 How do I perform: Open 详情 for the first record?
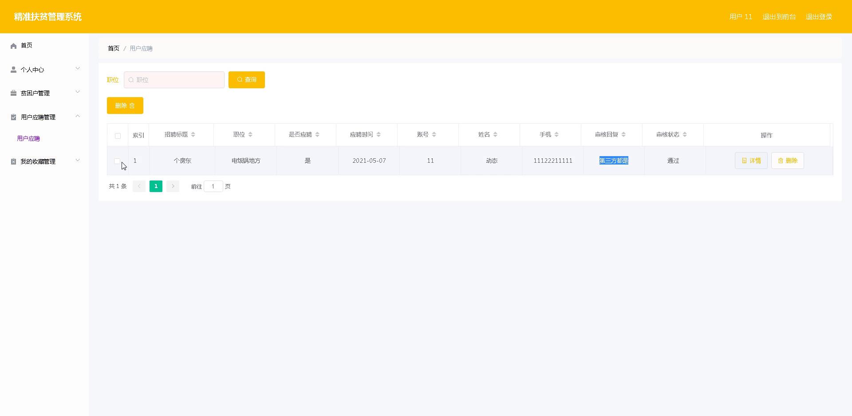tap(751, 161)
